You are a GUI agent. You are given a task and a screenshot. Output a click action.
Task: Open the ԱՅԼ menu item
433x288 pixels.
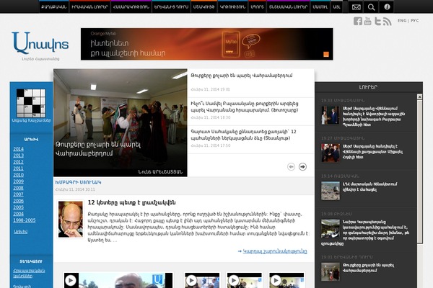click(x=336, y=7)
